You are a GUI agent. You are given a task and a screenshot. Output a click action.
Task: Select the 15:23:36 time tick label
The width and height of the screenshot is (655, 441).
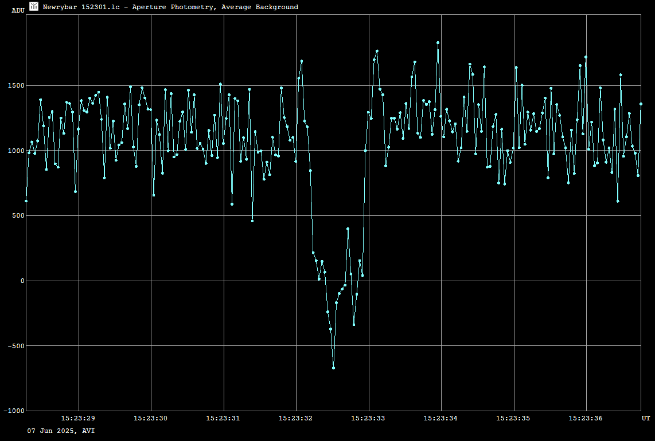click(586, 419)
